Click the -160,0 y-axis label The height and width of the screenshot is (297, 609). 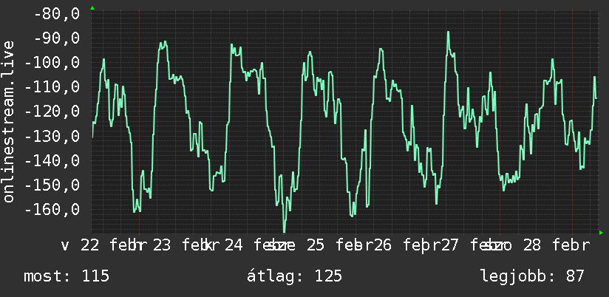click(x=52, y=210)
